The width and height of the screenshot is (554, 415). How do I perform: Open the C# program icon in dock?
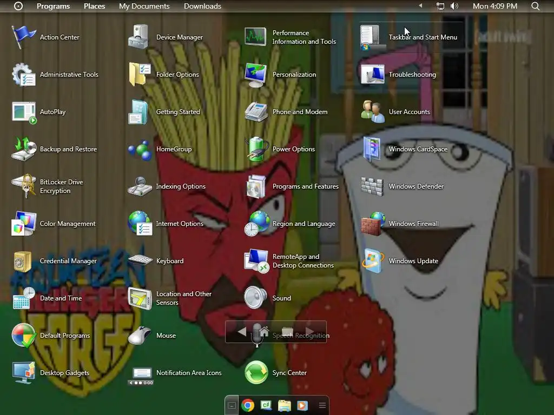[x=266, y=405]
